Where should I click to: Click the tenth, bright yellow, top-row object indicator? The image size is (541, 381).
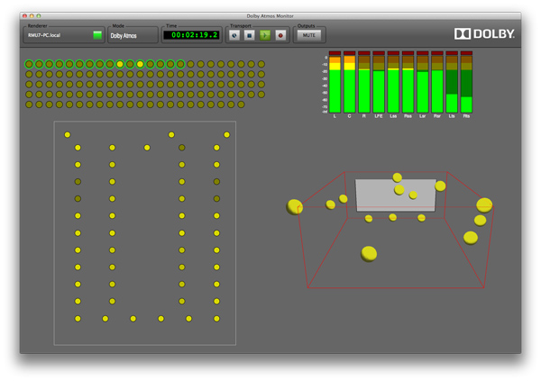(x=120, y=64)
